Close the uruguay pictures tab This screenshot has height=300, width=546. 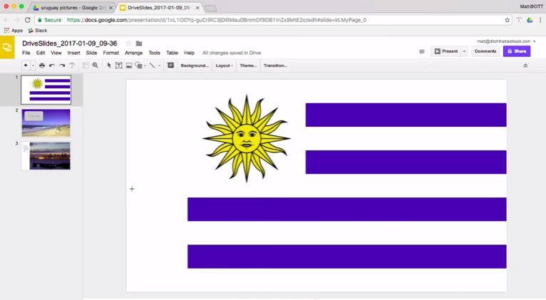(110, 8)
